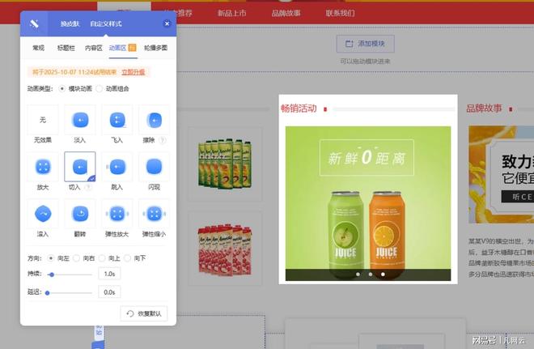This screenshot has width=534, height=349.
Task: Click the 添加模块 add module button
Action: (x=365, y=44)
